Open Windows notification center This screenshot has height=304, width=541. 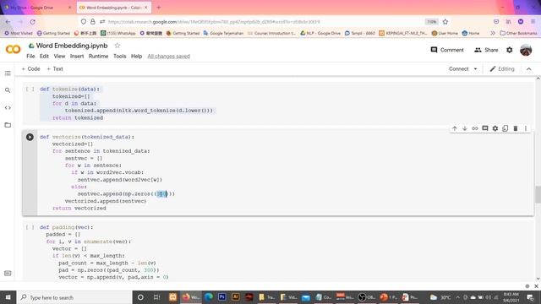point(530,297)
